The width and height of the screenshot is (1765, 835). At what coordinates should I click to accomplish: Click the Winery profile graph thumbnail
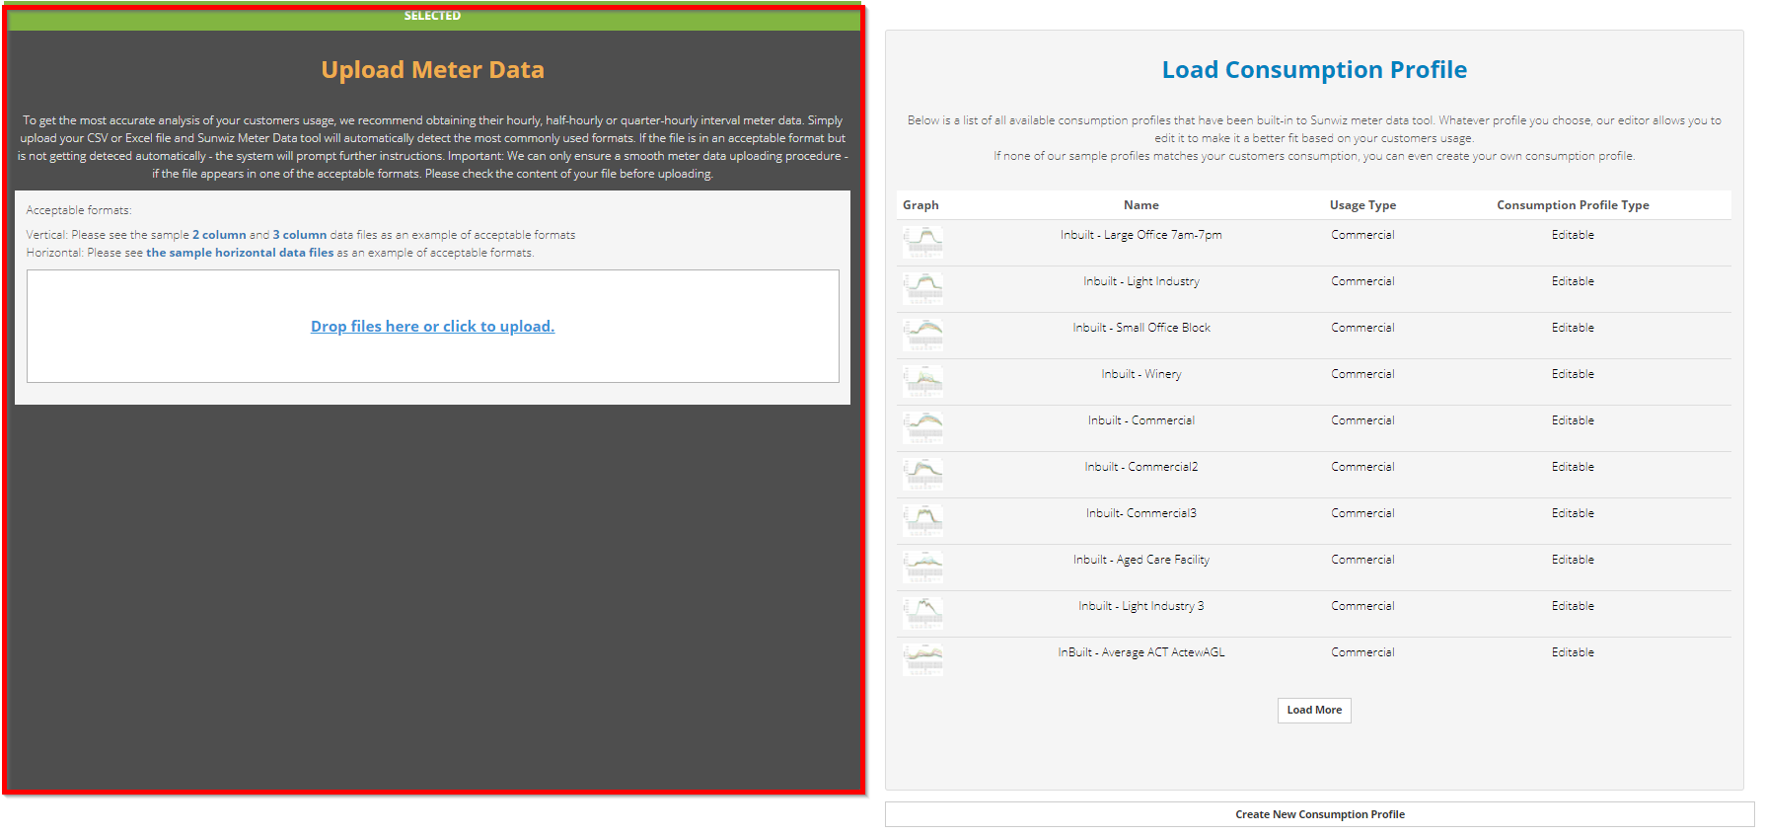click(923, 381)
